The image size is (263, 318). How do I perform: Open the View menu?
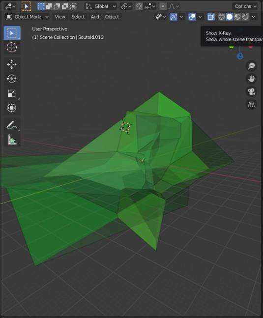click(x=60, y=17)
